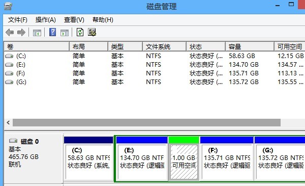Click the Disk Management app icon in title bar
This screenshot has width=305, height=186.
8,7
